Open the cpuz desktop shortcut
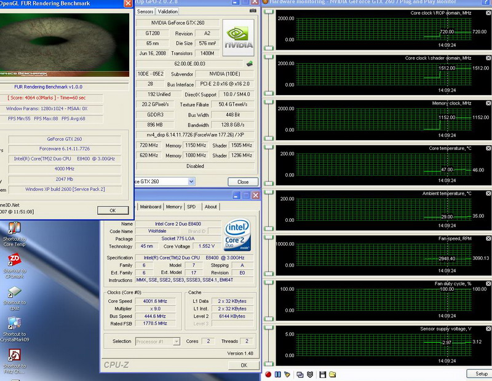Screen dimensions: 492x381 (x=14, y=297)
